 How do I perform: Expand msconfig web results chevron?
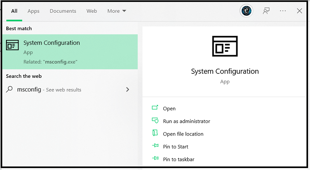click(128, 89)
